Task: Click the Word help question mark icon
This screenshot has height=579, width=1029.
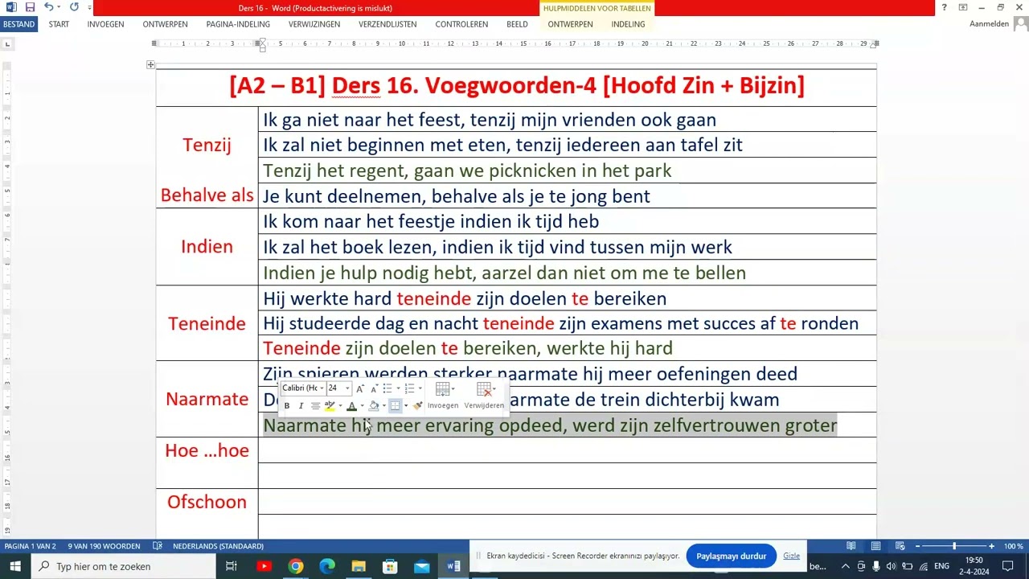Action: pos(945,7)
